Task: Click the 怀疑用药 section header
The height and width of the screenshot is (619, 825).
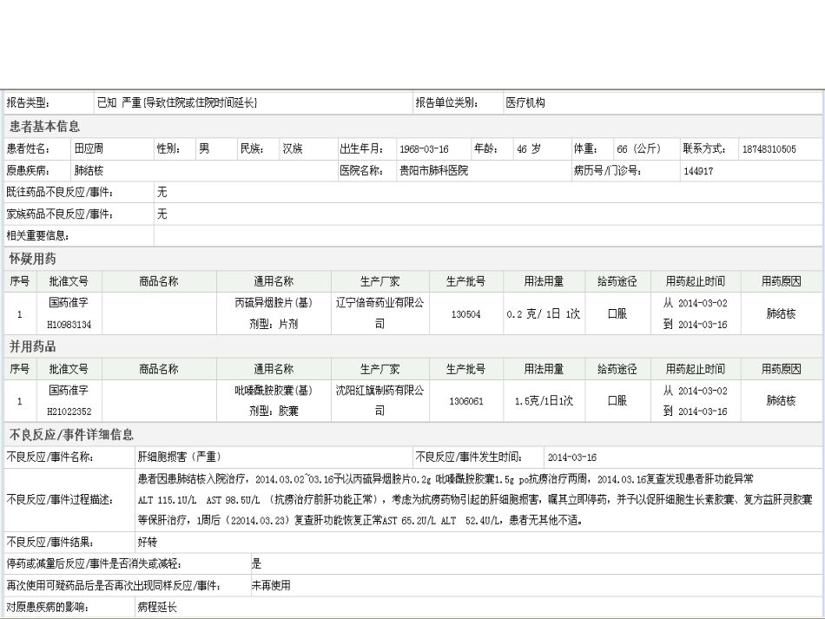Action: [x=33, y=259]
